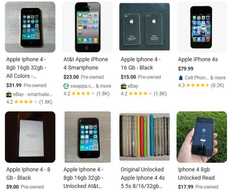Image resolution: width=232 pixels, height=192 pixels.
Task: Open the iPhone 4 8gb 16gb 32gb All Colors photo
Action: point(30,27)
